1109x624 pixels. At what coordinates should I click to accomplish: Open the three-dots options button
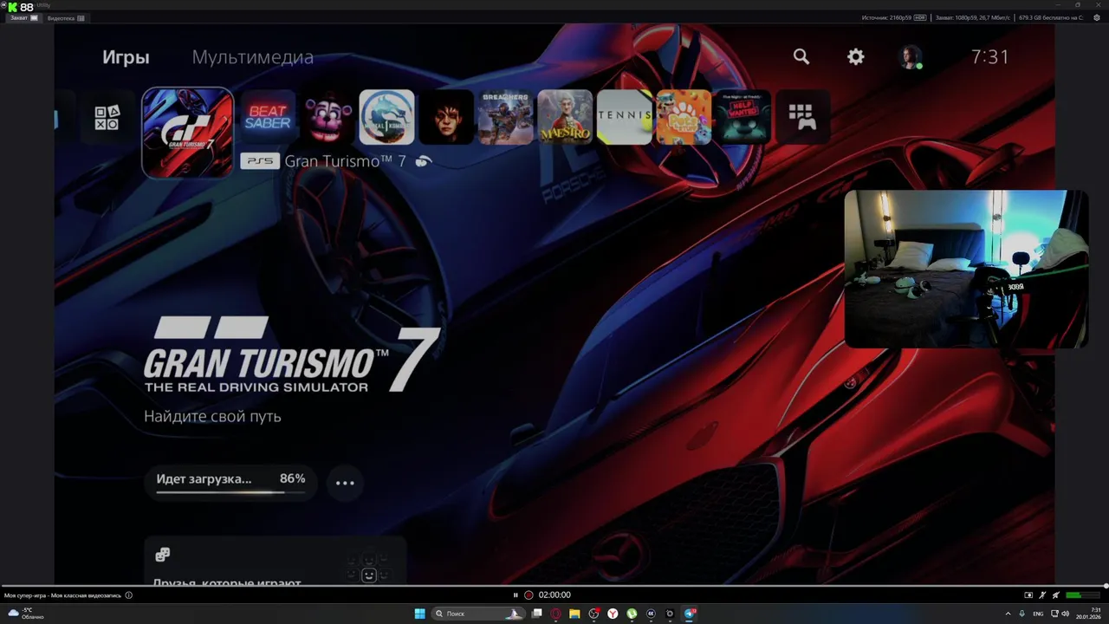pos(345,483)
